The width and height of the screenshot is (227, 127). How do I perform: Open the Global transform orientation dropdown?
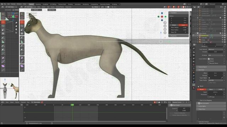click(x=96, y=7)
